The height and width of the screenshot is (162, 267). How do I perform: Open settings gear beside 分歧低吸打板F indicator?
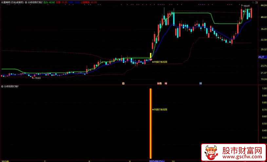tap(2, 86)
